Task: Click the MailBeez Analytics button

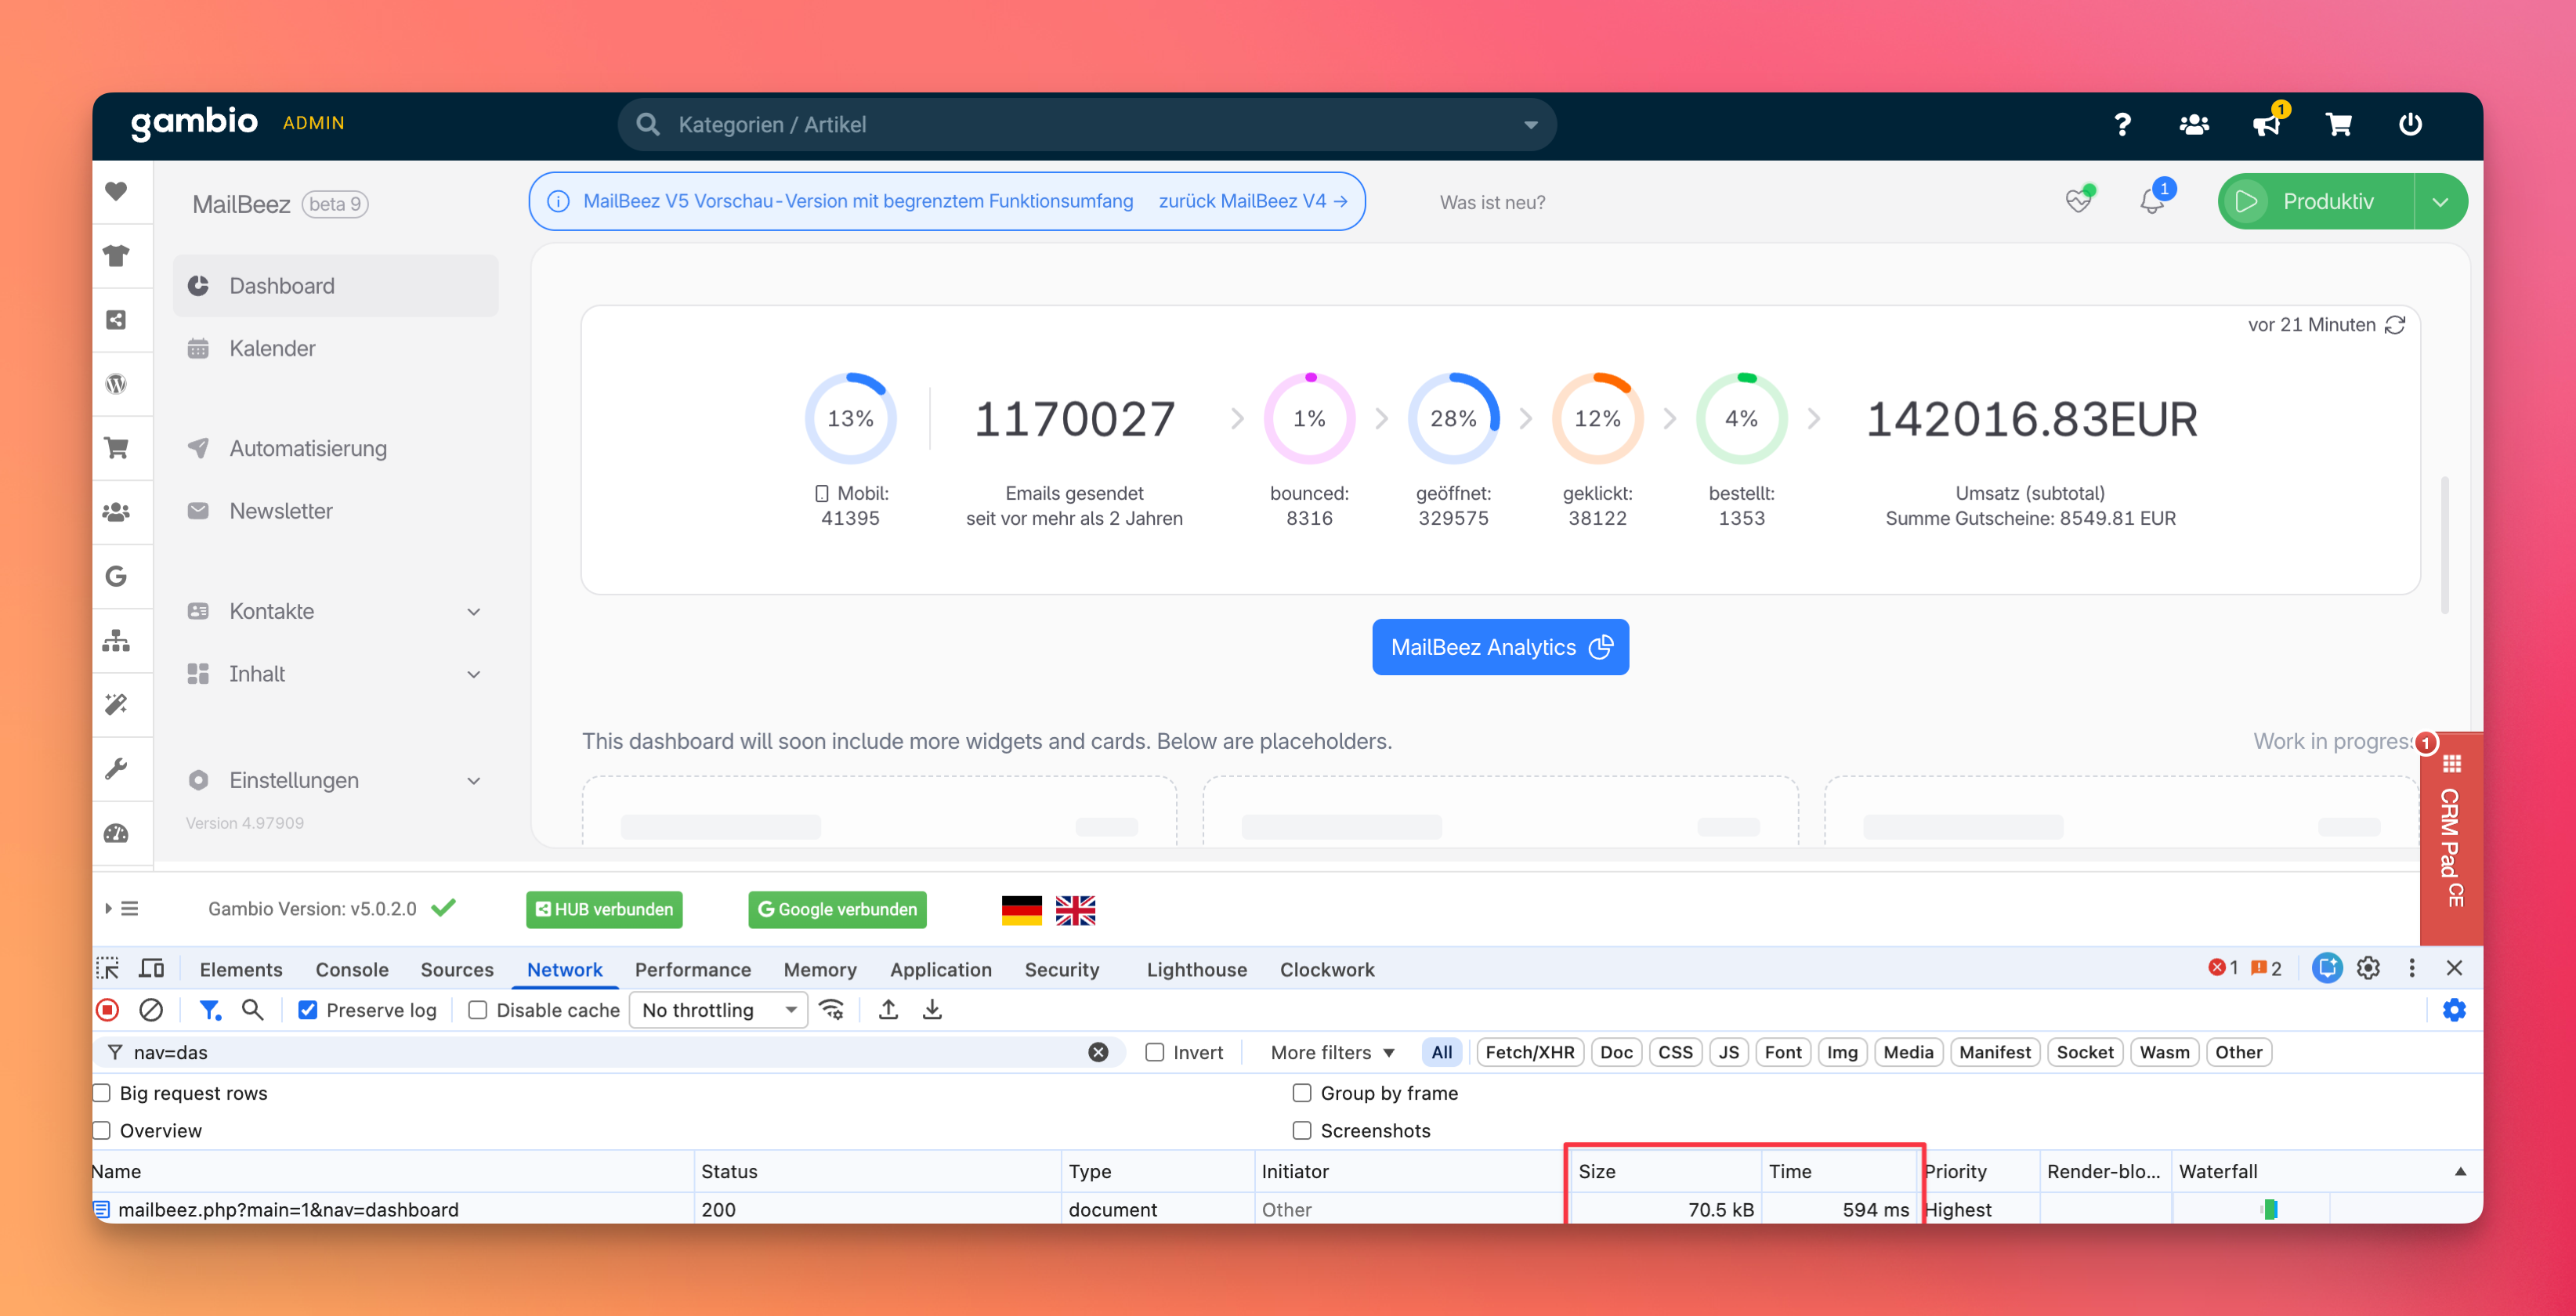Action: coord(1500,647)
